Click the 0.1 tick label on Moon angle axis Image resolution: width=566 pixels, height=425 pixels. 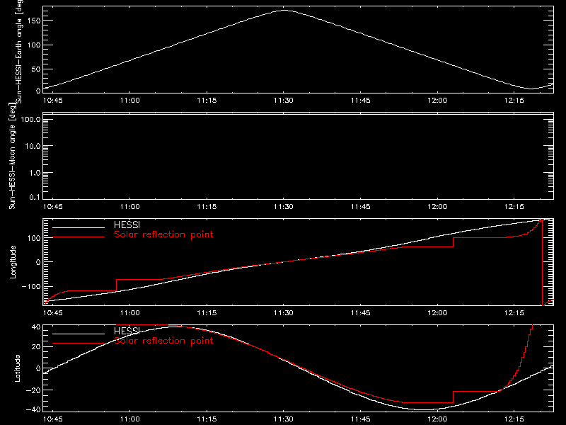click(x=35, y=197)
